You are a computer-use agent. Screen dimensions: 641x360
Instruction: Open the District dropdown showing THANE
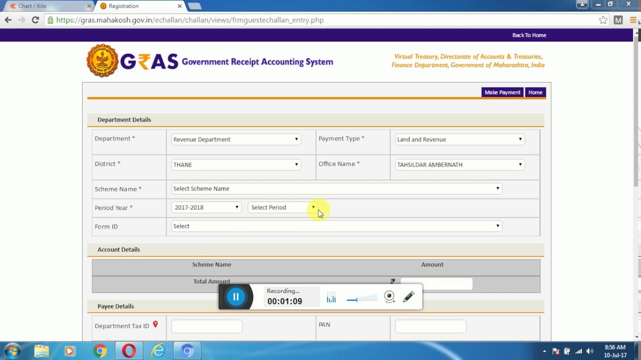[x=236, y=164]
